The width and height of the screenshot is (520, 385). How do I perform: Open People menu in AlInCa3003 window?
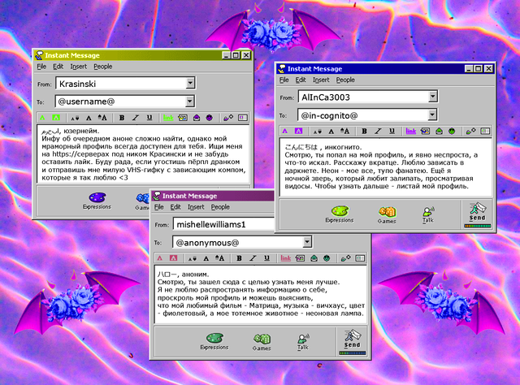[x=345, y=80]
